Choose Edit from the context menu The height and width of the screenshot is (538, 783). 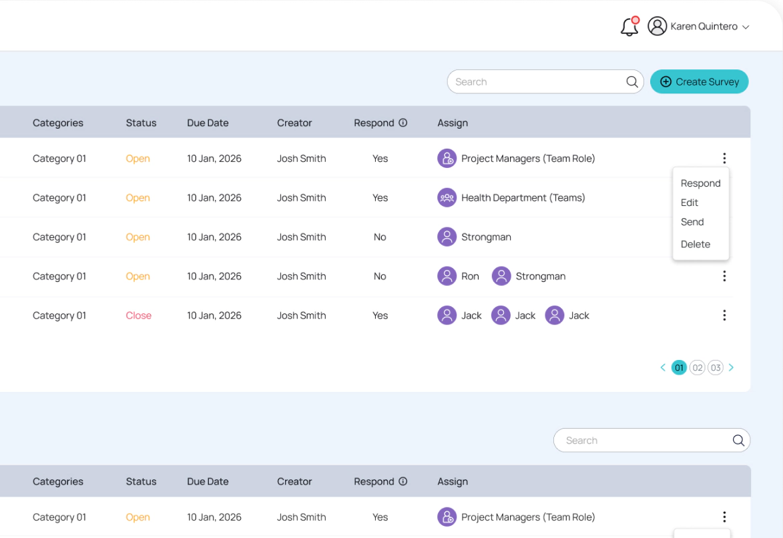coord(689,202)
